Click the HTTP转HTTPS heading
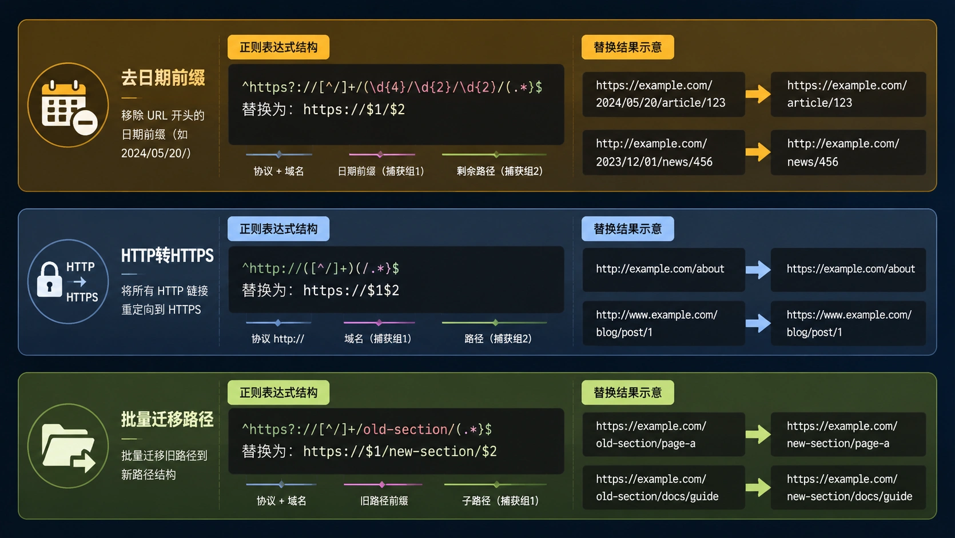 tap(167, 255)
